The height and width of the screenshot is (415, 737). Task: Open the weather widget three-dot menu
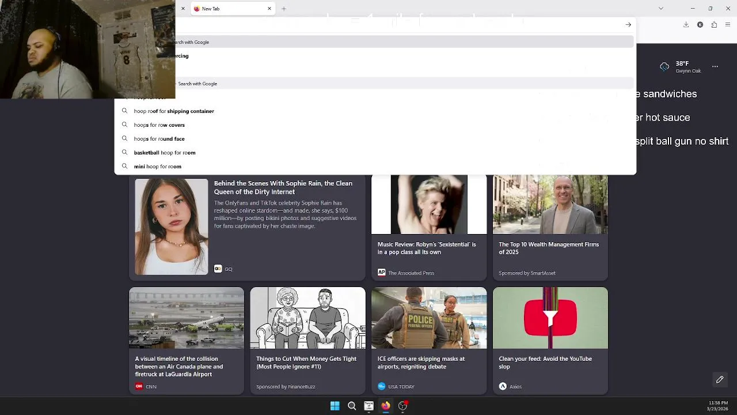click(x=715, y=66)
